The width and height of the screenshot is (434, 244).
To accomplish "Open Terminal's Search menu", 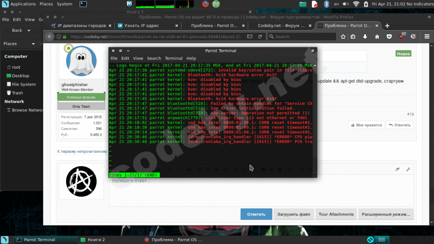I will pos(154,58).
